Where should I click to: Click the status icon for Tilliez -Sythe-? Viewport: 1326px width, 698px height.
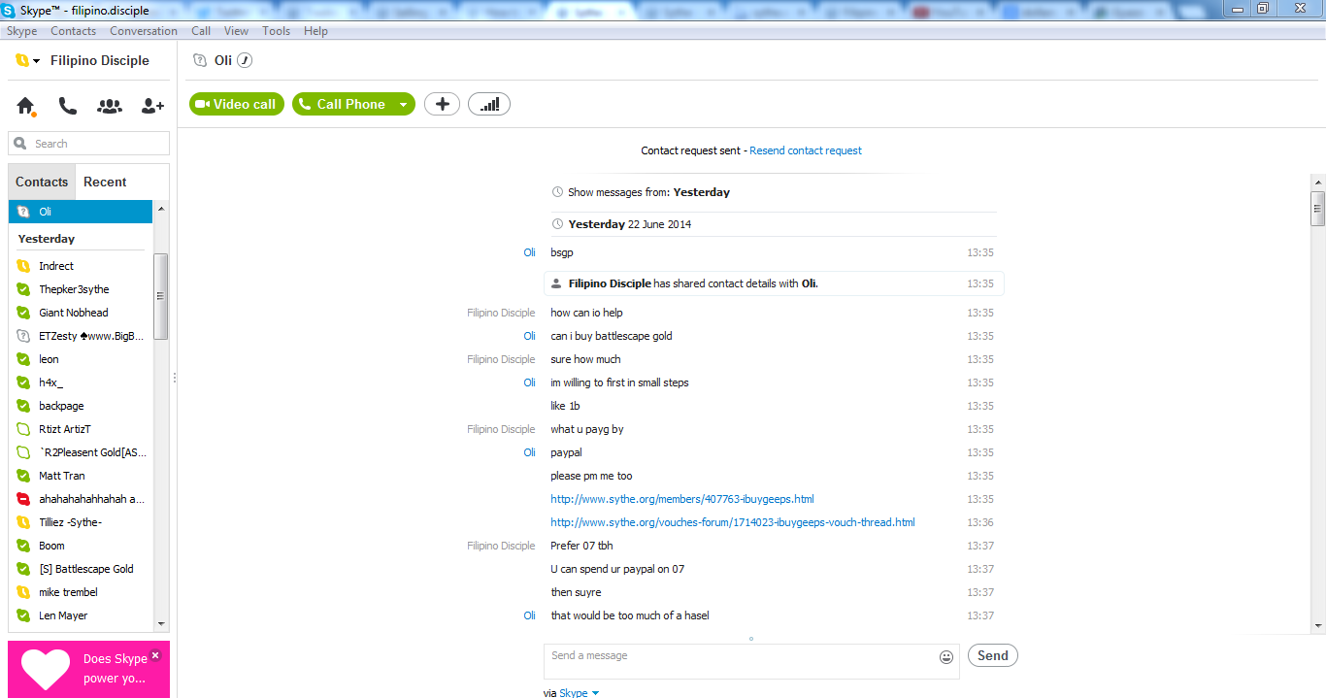[x=24, y=522]
